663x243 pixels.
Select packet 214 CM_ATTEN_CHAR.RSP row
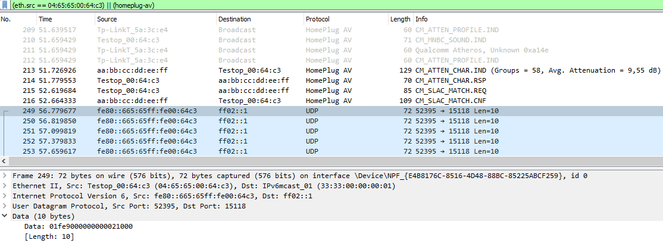click(331, 80)
